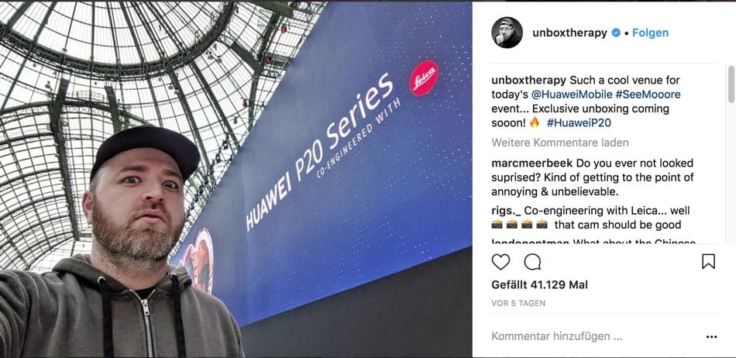The height and width of the screenshot is (358, 736).
Task: Open the #SeeMooore hashtag
Action: coord(646,95)
